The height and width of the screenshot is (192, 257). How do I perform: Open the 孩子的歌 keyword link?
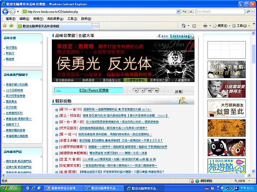tap(11, 107)
